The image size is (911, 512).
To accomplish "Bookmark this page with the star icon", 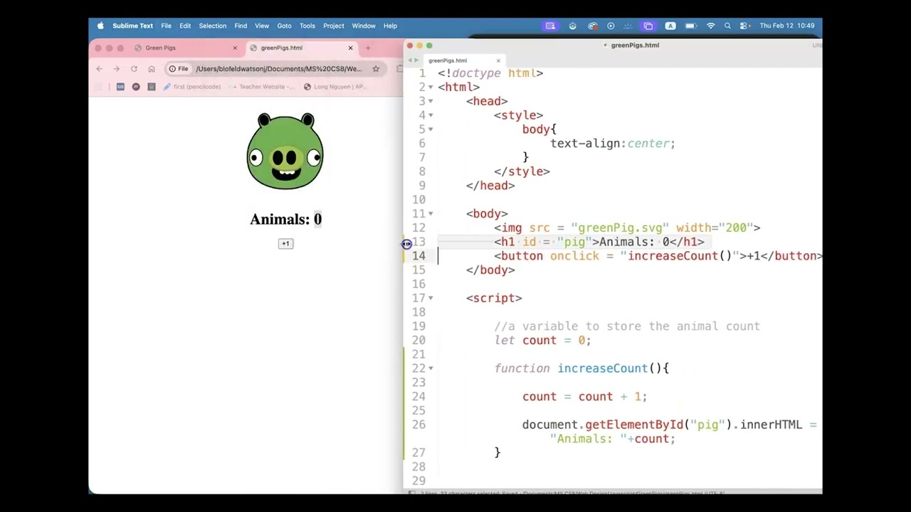I will point(376,69).
